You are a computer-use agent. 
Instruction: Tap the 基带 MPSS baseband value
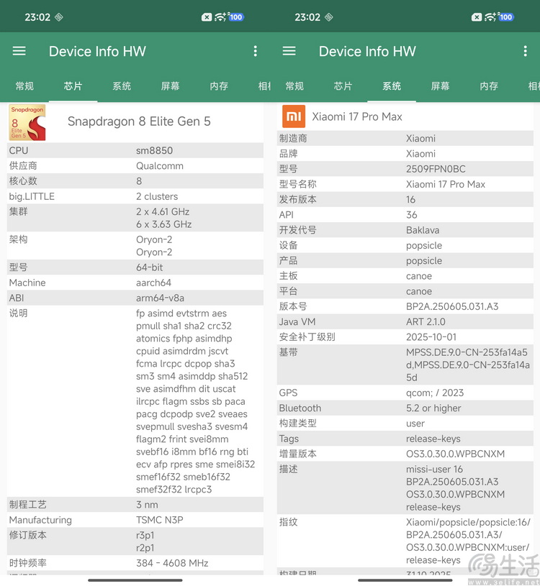(x=468, y=365)
